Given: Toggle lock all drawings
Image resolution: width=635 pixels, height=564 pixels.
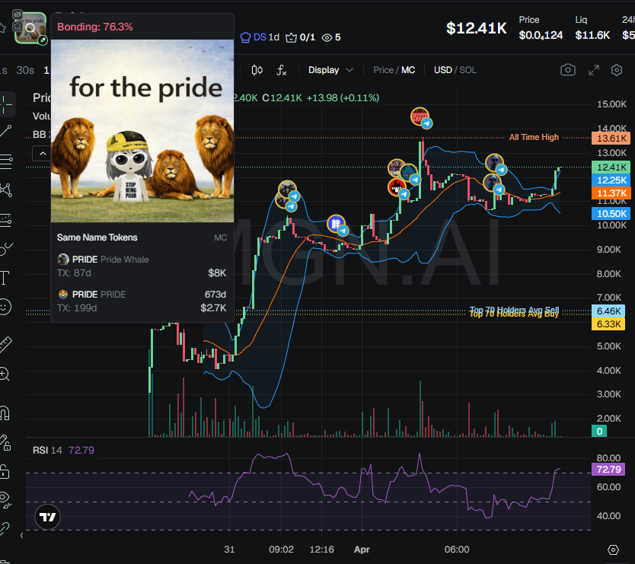Looking at the screenshot, I should pos(5,472).
